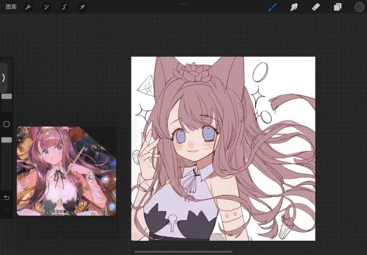Screen dimensions: 367x255
Task: Open the Actions wrench menu
Action: pyautogui.click(x=28, y=7)
